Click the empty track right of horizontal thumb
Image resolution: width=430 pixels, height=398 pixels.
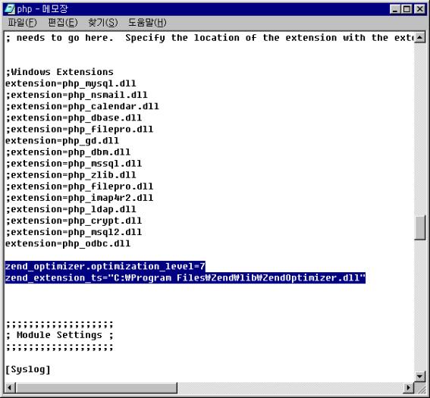(290, 387)
